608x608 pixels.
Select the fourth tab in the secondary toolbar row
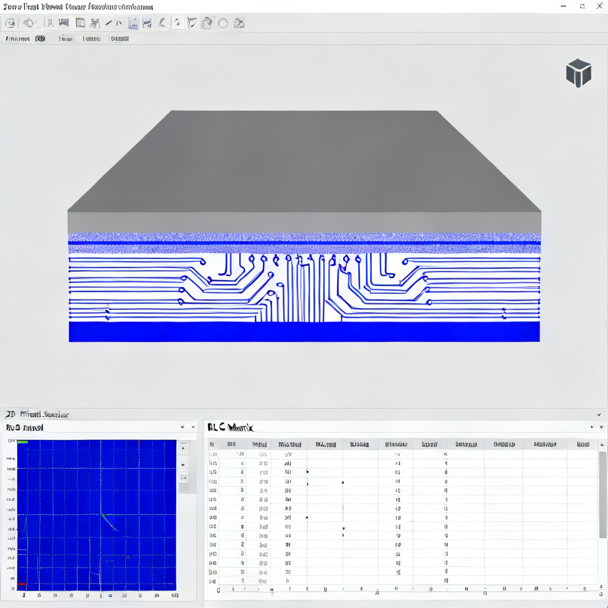click(x=120, y=39)
